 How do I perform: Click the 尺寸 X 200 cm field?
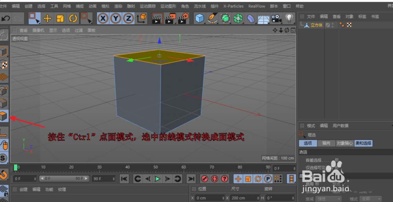point(242,198)
